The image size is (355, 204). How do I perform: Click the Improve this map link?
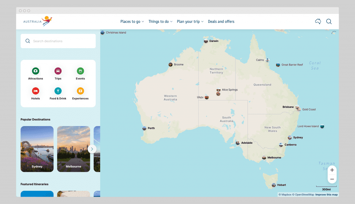pyautogui.click(x=326, y=194)
